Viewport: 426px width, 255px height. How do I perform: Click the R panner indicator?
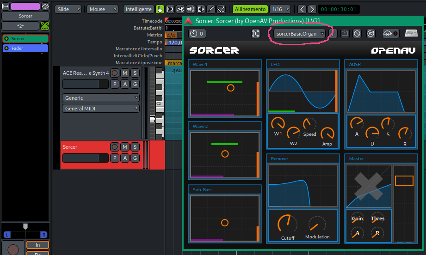43,235
